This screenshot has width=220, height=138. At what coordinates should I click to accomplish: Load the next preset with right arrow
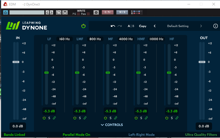pos(51,13)
